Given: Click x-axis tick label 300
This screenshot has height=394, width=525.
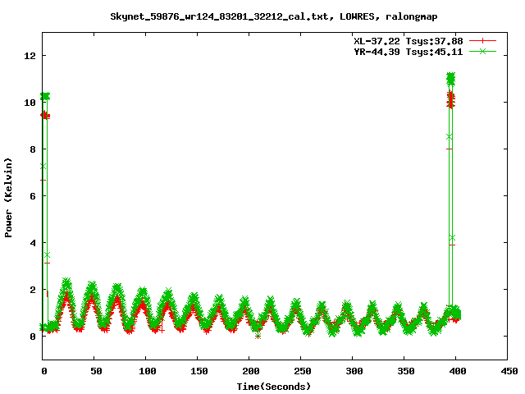Looking at the screenshot, I should (x=354, y=371).
